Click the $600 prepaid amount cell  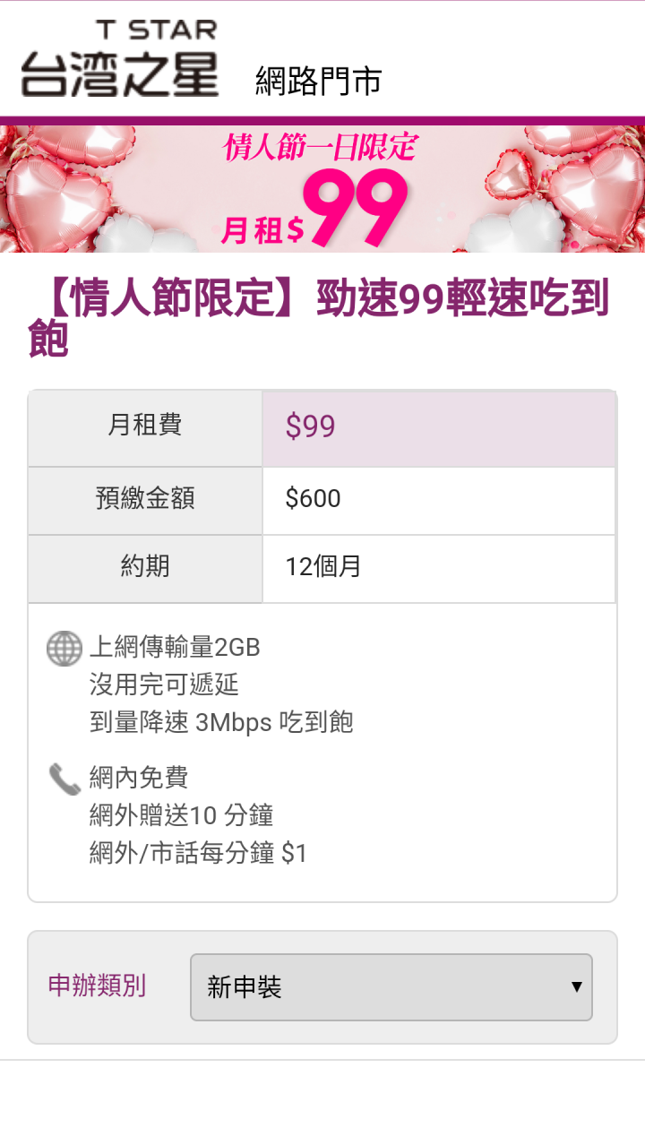tap(439, 501)
